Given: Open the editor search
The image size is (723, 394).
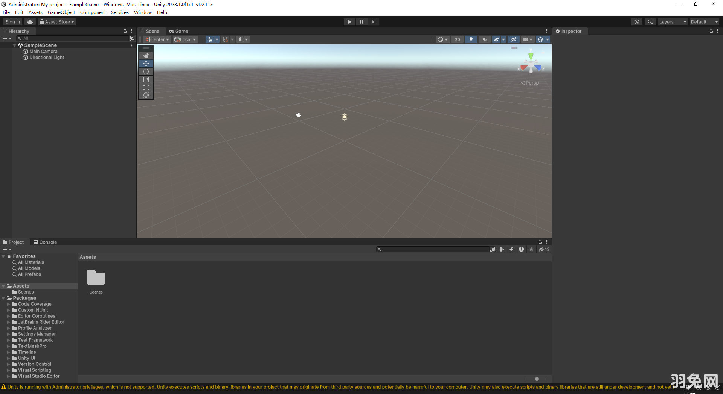Looking at the screenshot, I should coord(650,21).
